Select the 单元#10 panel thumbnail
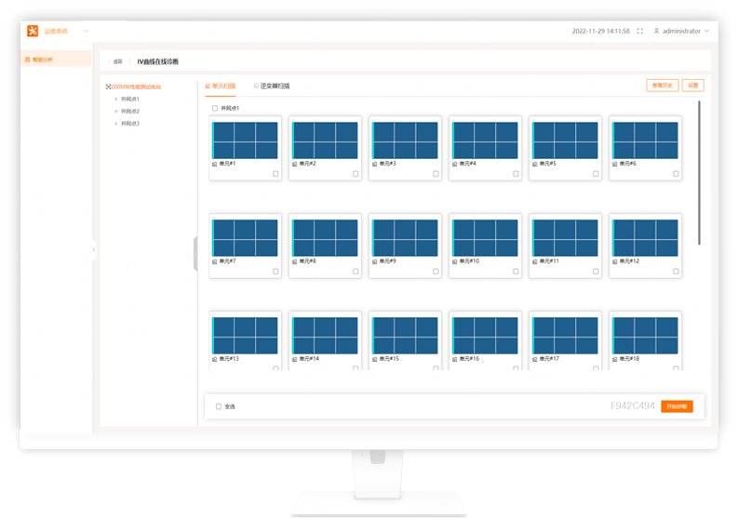 [484, 238]
